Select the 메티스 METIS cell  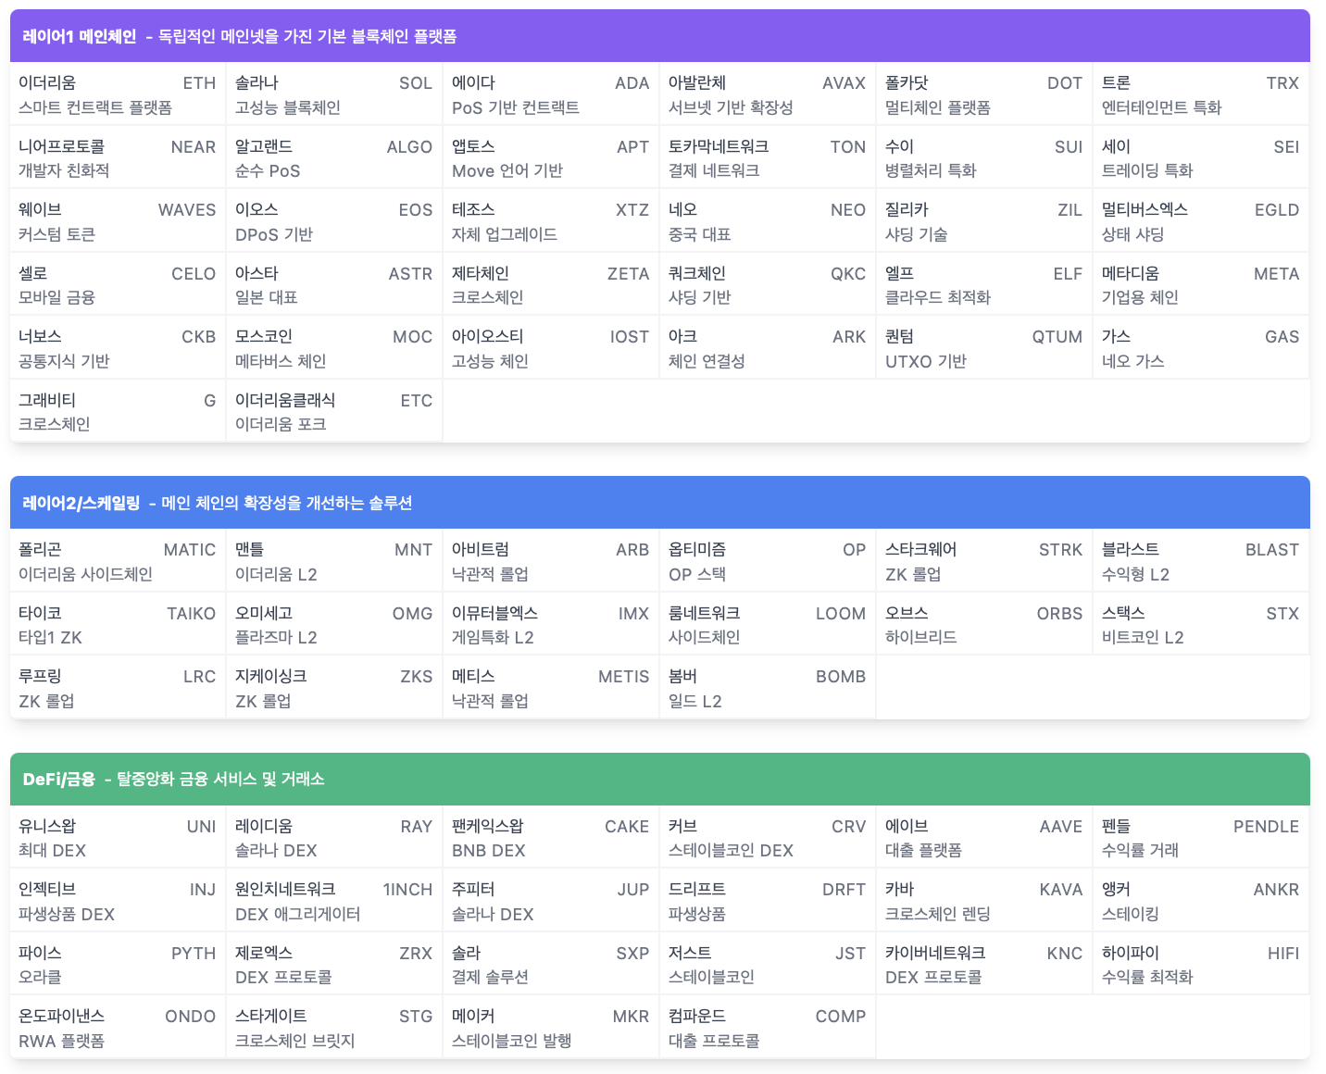point(551,688)
